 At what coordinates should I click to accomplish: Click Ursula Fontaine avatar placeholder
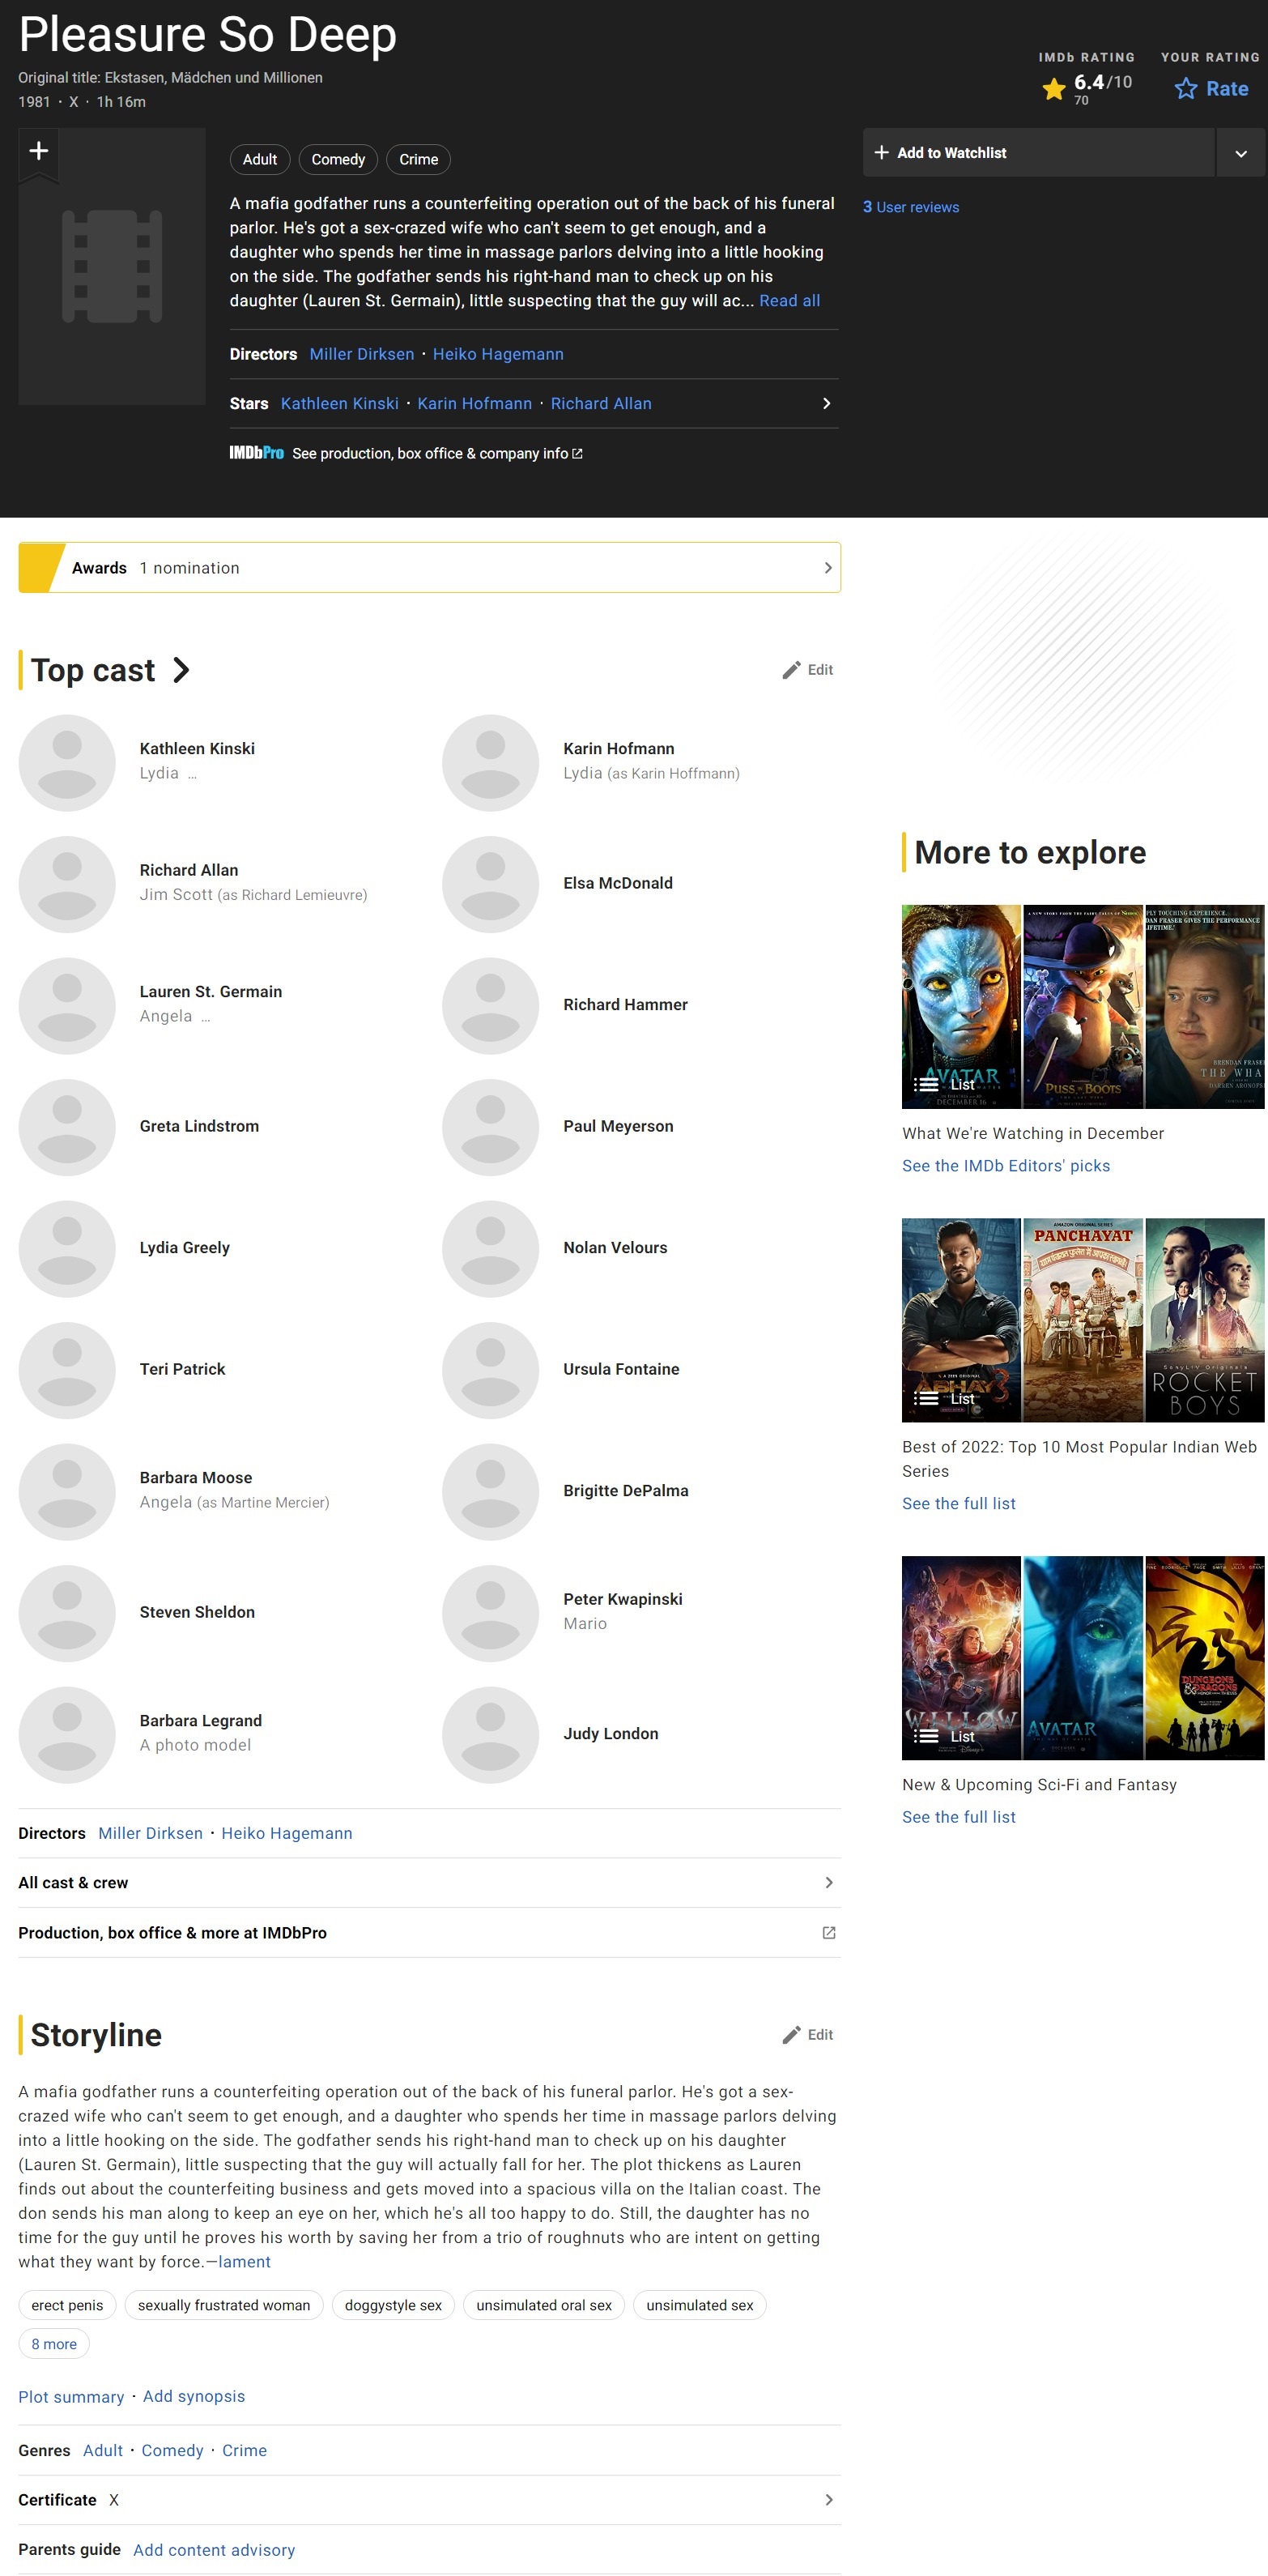pyautogui.click(x=491, y=1370)
